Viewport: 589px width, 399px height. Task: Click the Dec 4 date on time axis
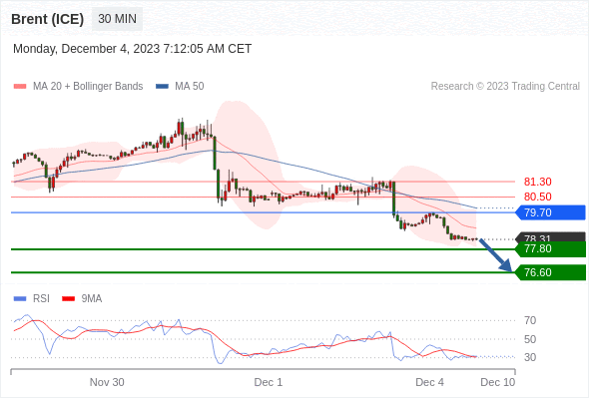point(429,382)
